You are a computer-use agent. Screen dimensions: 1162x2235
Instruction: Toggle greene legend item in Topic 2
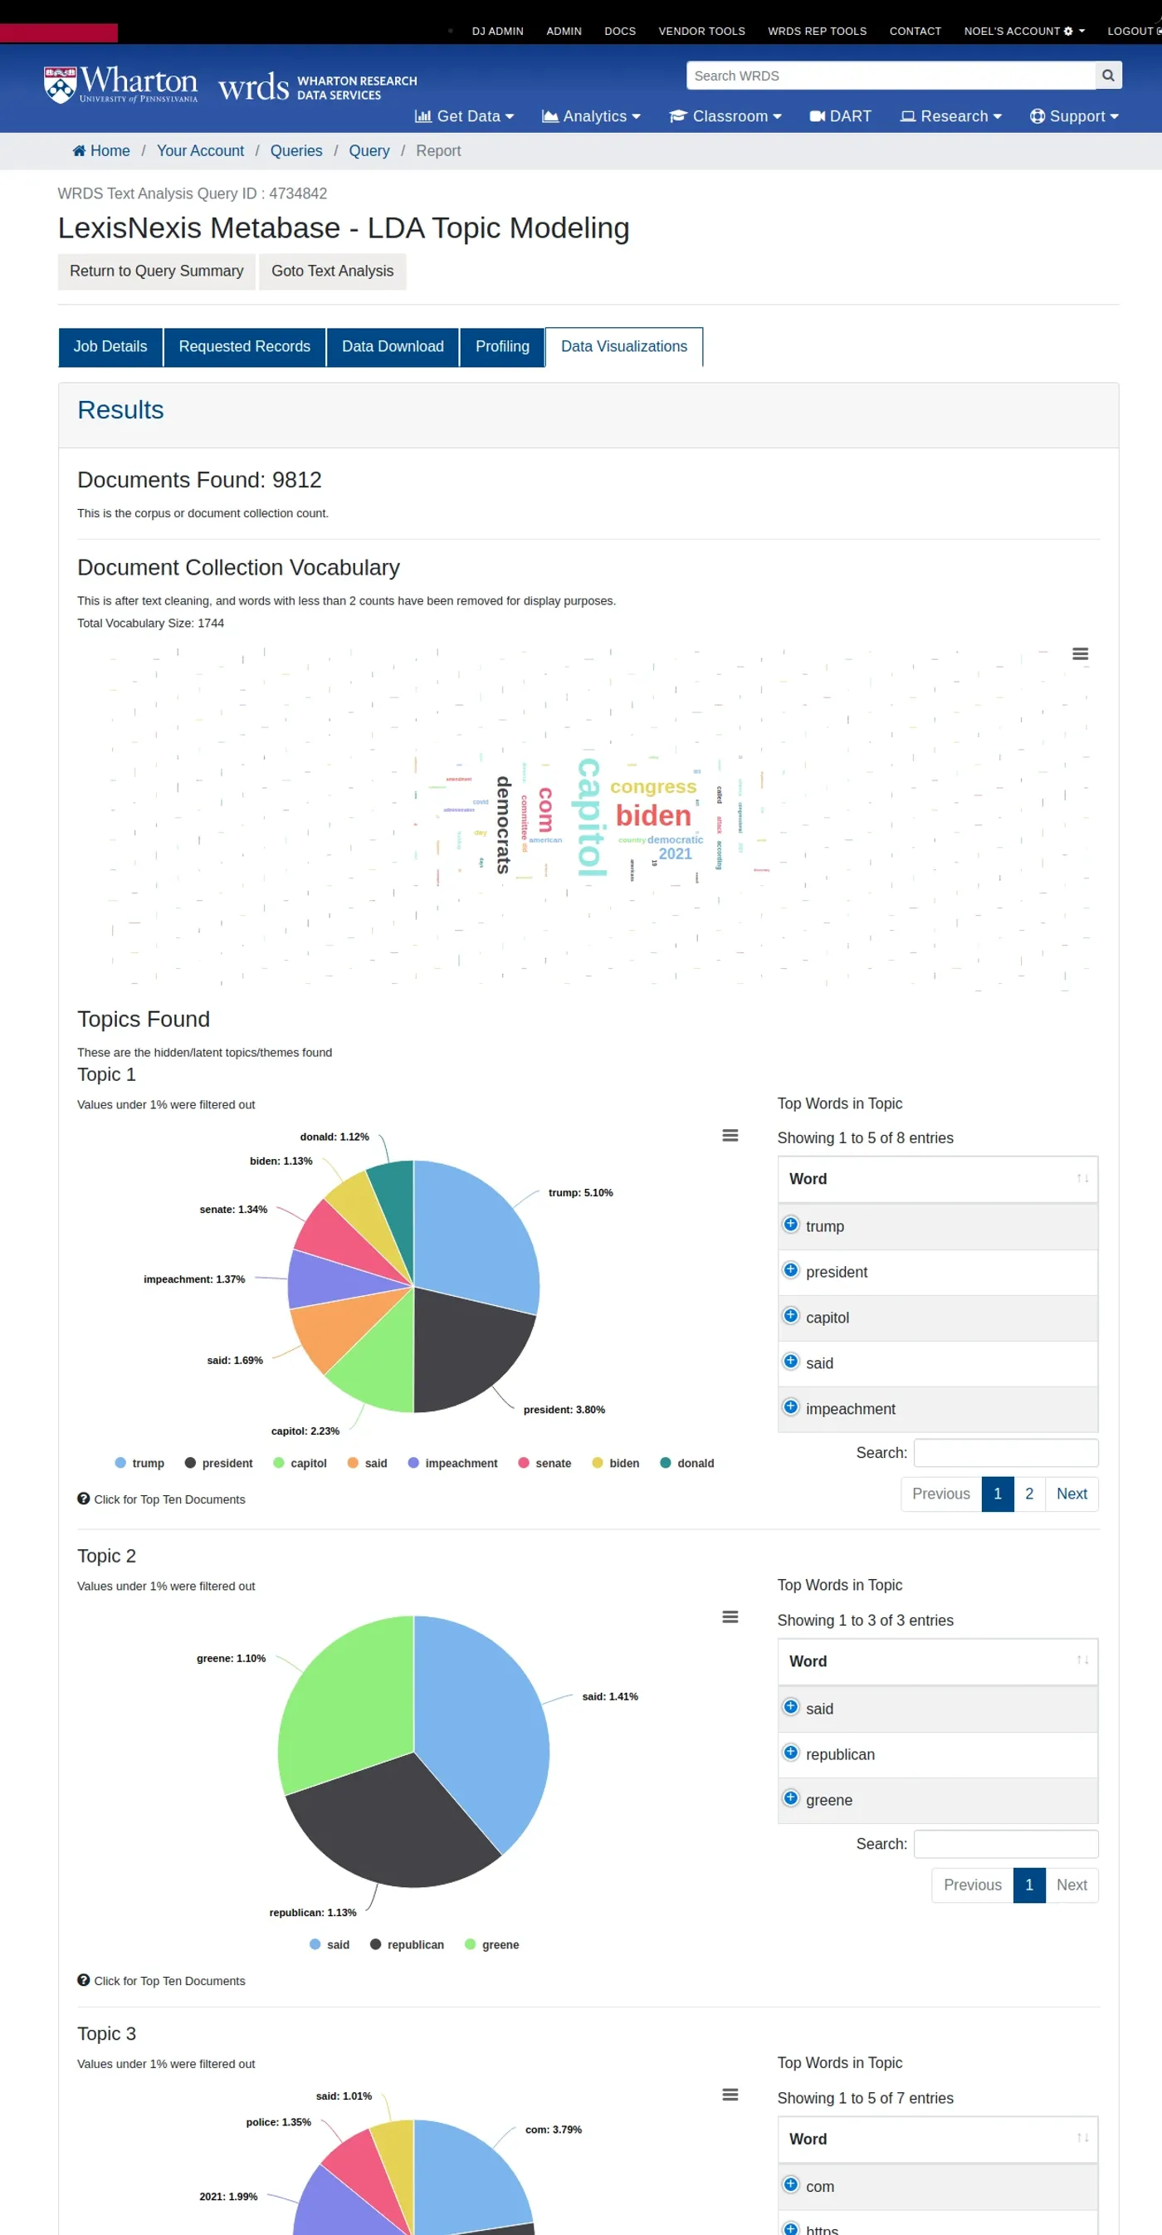pos(491,1944)
